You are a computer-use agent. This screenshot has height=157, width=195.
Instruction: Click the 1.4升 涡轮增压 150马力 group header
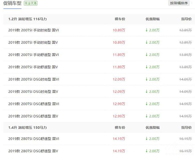[28, 127]
